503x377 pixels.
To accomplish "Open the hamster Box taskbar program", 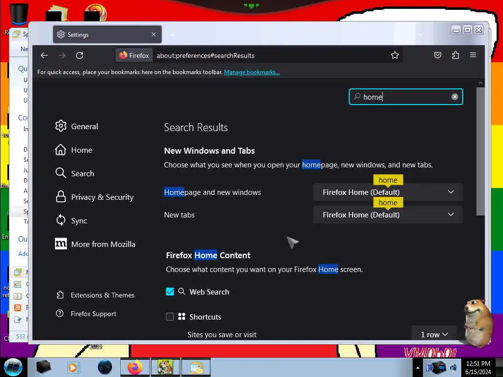I will (166, 367).
